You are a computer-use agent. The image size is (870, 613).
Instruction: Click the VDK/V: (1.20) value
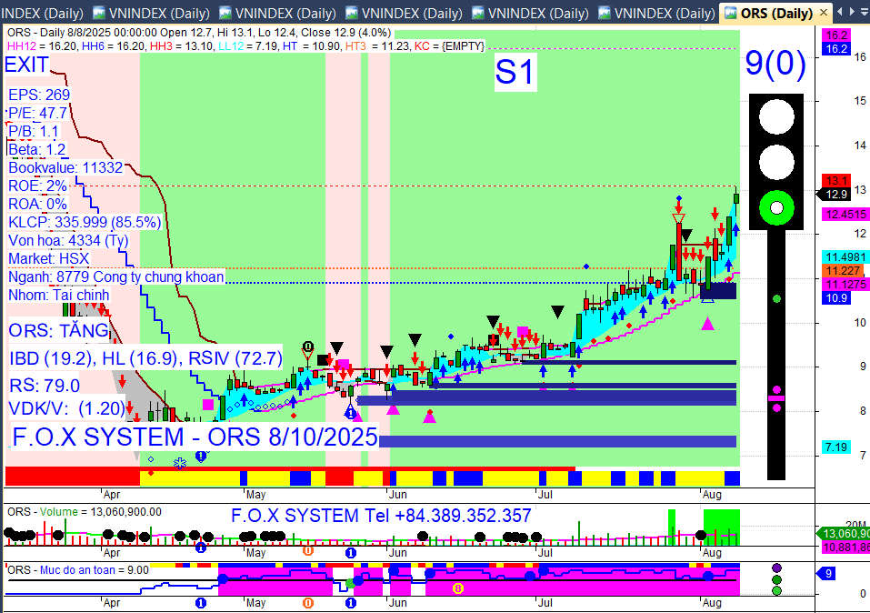coord(67,408)
